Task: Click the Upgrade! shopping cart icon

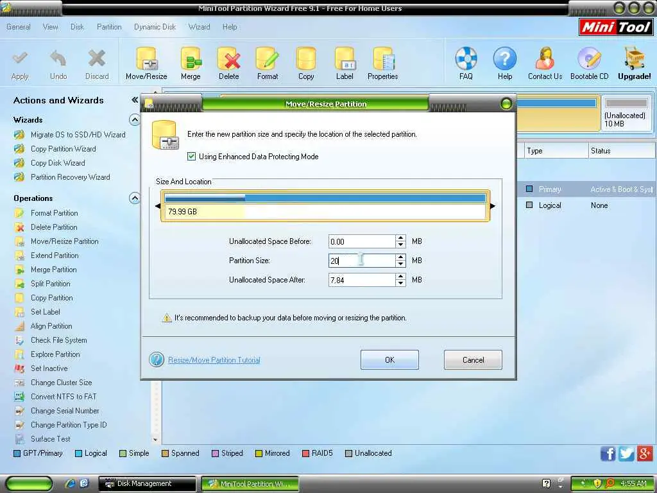Action: click(x=635, y=58)
